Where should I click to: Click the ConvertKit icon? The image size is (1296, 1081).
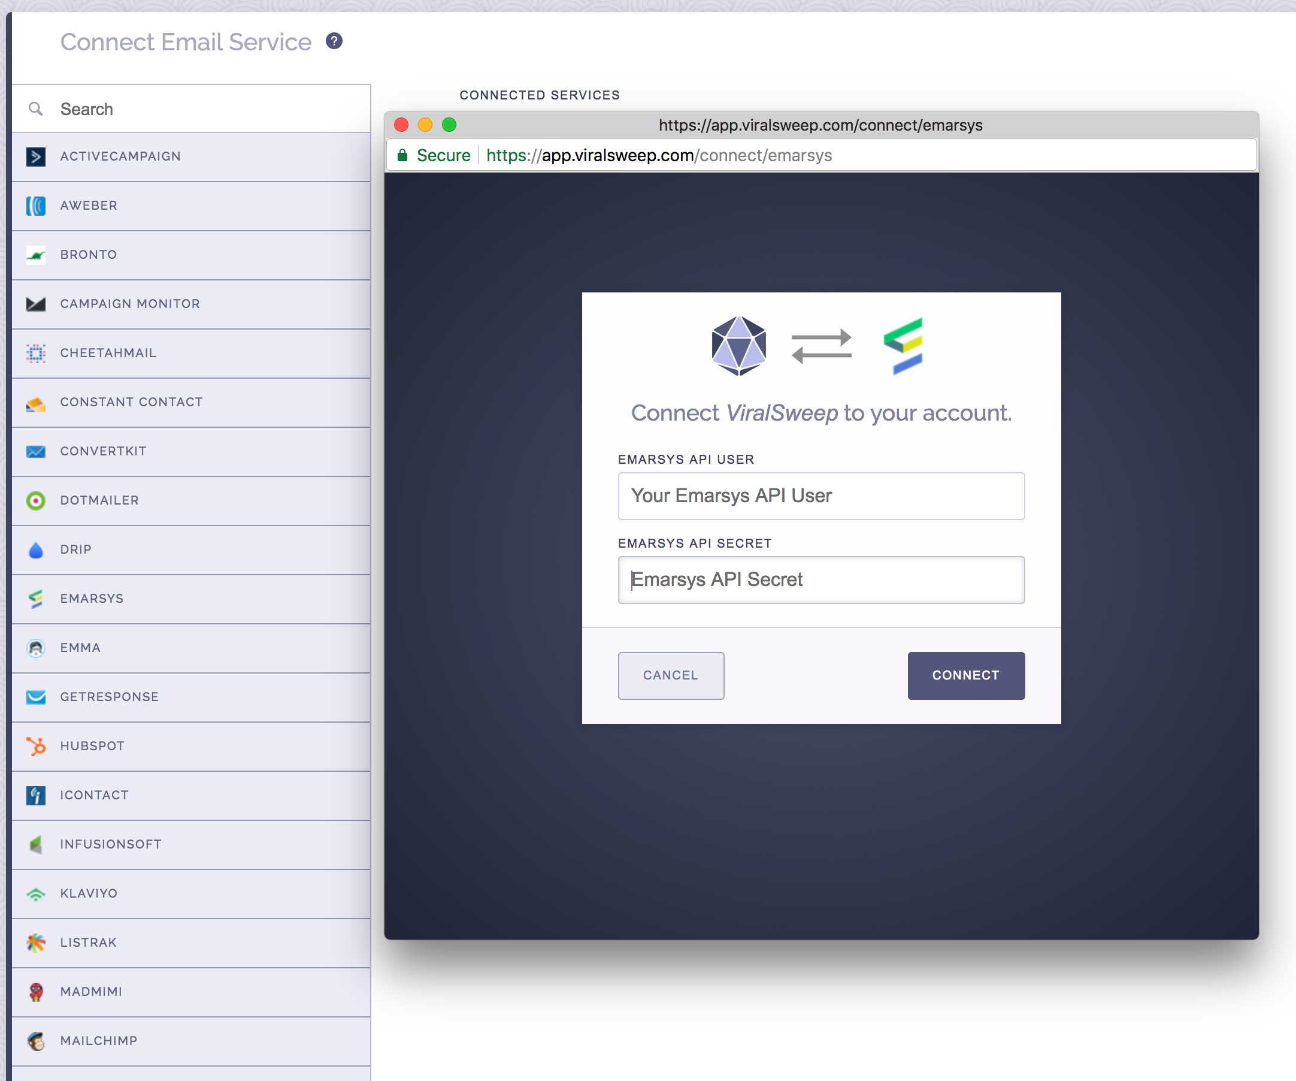pos(36,452)
